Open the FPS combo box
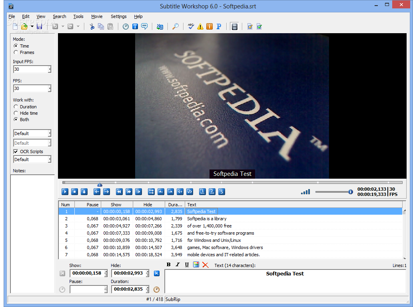The height and width of the screenshot is (307, 413). [x=49, y=88]
